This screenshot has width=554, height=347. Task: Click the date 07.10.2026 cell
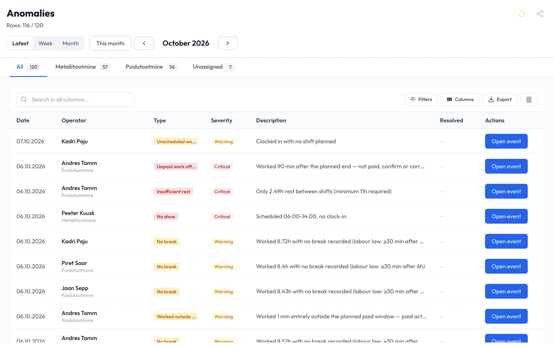(x=30, y=141)
